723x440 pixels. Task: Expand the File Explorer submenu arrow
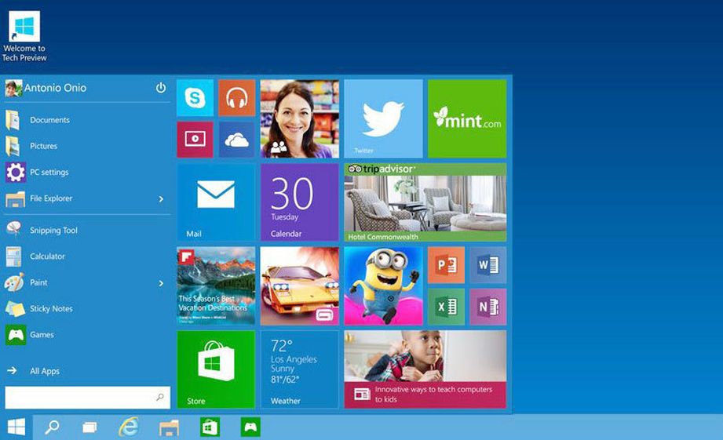(161, 199)
